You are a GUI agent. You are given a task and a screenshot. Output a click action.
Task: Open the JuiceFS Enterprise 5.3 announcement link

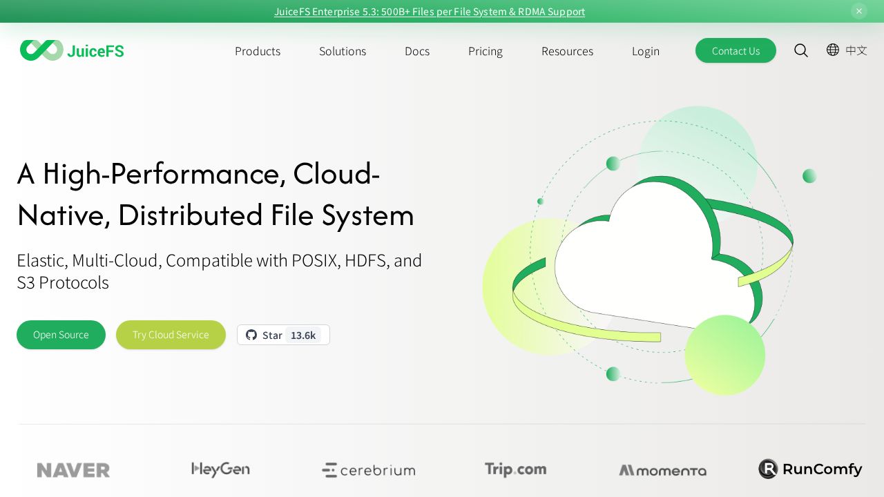(x=430, y=12)
